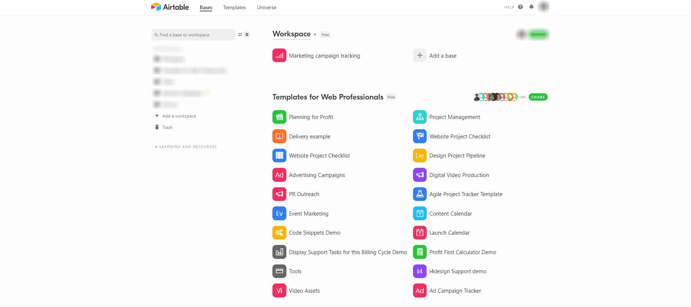The width and height of the screenshot is (691, 307).
Task: Open the Marketing campaign tracking text
Action: (x=324, y=56)
